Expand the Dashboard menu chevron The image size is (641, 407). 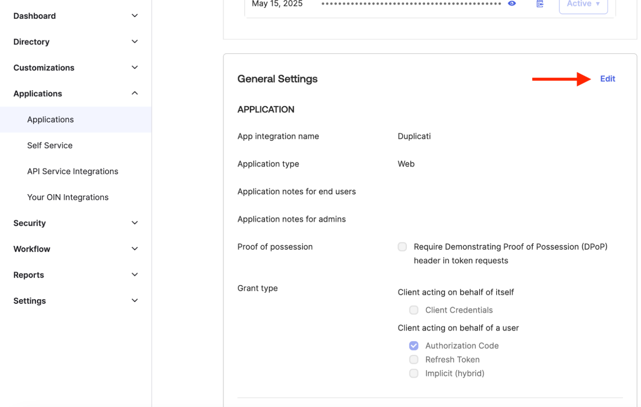135,16
